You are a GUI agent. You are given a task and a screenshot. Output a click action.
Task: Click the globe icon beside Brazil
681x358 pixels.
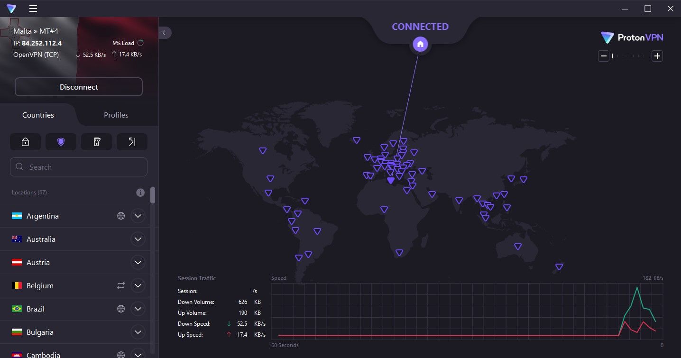120,309
